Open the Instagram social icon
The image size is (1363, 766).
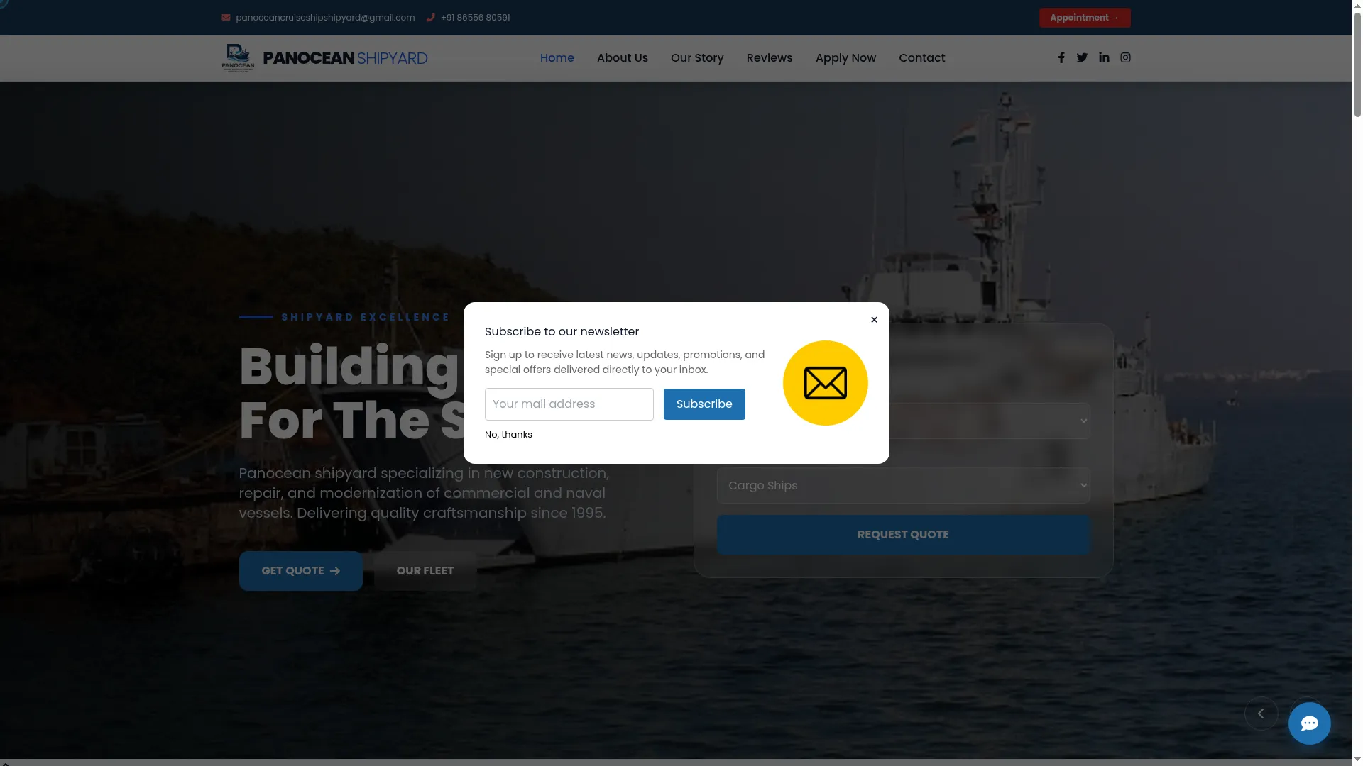pyautogui.click(x=1125, y=57)
